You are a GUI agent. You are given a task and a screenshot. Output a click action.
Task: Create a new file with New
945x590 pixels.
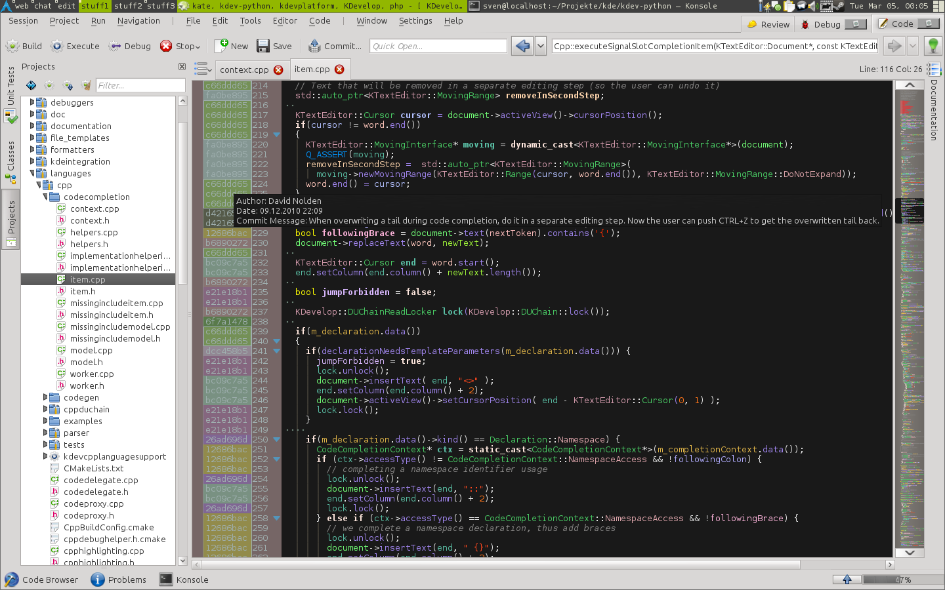click(232, 46)
